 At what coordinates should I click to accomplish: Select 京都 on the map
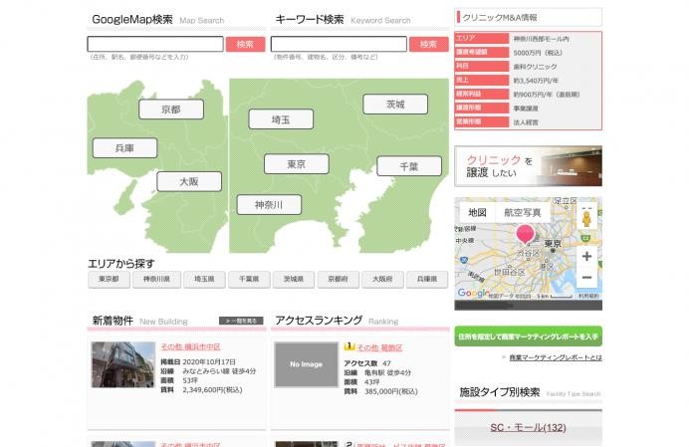click(171, 109)
